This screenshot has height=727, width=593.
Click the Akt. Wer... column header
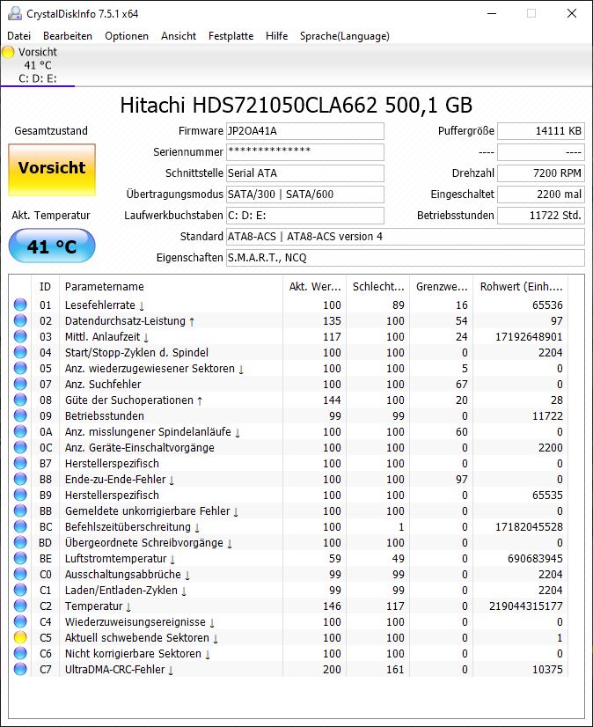point(315,287)
